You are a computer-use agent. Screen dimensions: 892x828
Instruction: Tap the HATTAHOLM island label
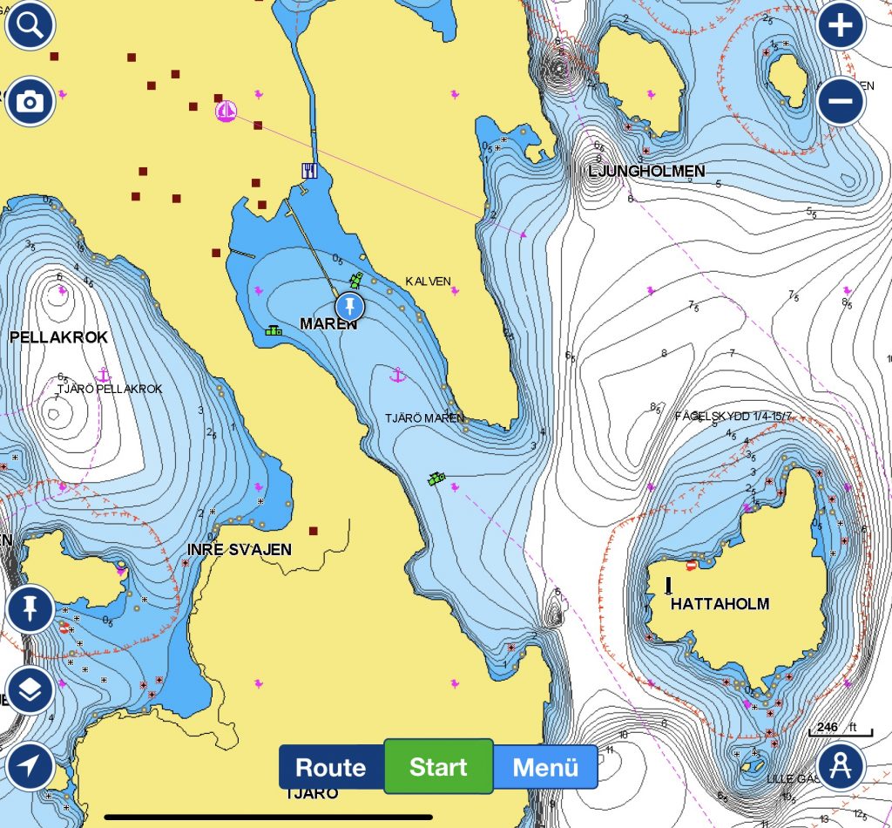[720, 603]
